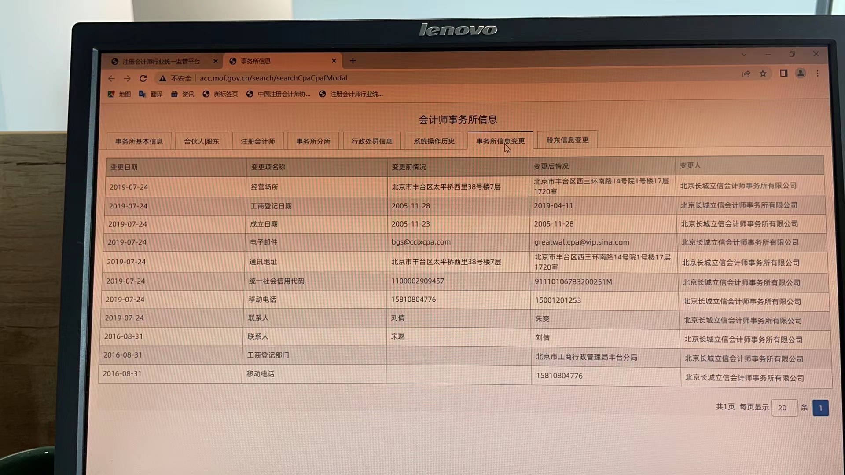Viewport: 845px width, 475px height.
Task: Click the per-page count field showing 20
Action: [x=784, y=408]
